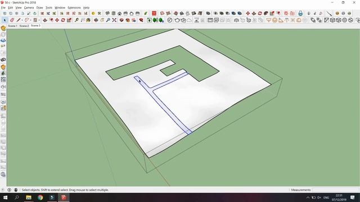Open the File menu
This screenshot has width=360, height=202.
click(3, 7)
